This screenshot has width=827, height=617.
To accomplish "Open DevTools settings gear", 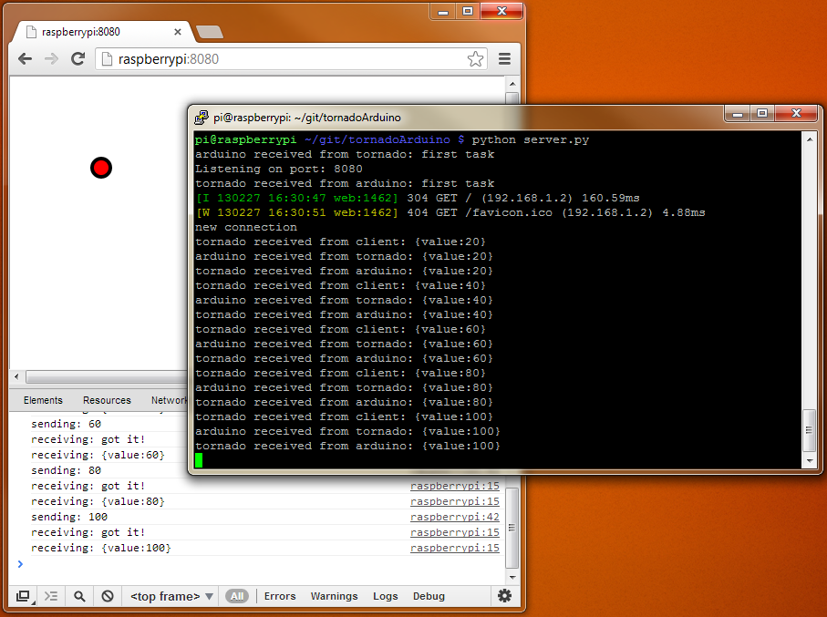I will point(505,596).
